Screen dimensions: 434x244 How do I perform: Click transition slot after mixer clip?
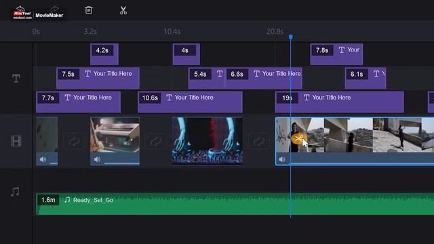(155, 142)
